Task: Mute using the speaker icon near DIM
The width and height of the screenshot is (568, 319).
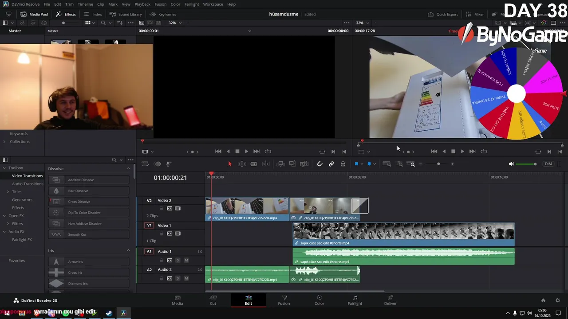Action: [x=511, y=164]
